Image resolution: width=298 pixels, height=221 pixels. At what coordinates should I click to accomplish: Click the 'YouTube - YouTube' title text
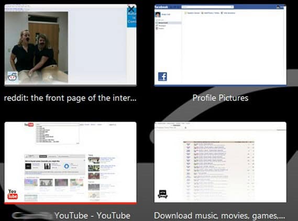click(x=92, y=215)
